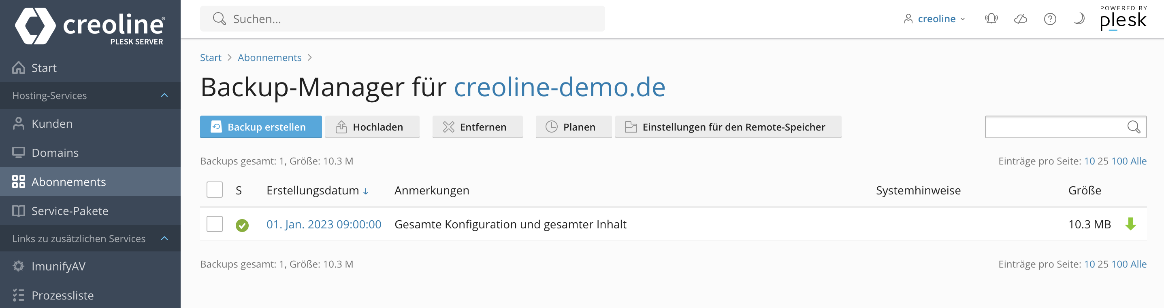This screenshot has height=308, width=1164.
Task: Focus the Suchen search field
Action: coord(402,19)
